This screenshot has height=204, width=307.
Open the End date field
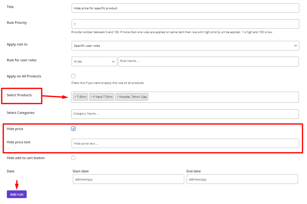click(242, 179)
